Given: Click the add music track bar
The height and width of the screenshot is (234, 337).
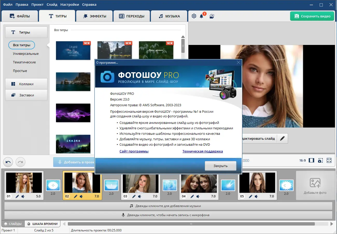Looking at the screenshot, I should 168,206.
